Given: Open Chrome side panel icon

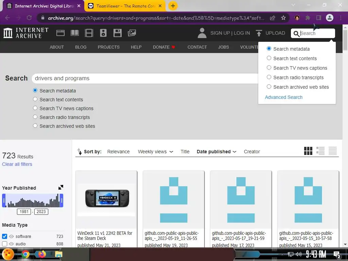Looking at the screenshot, I should click(x=319, y=18).
